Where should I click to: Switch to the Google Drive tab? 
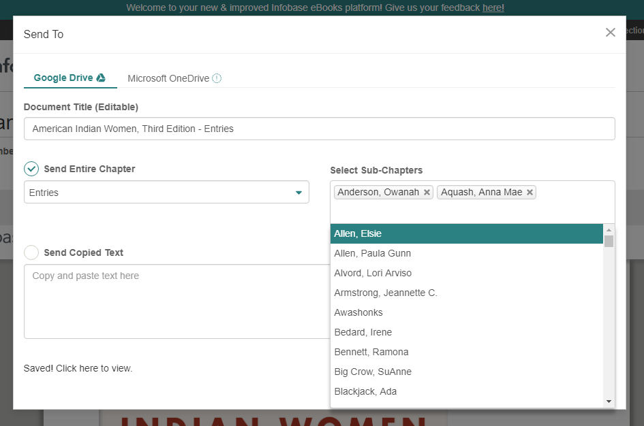coord(63,78)
